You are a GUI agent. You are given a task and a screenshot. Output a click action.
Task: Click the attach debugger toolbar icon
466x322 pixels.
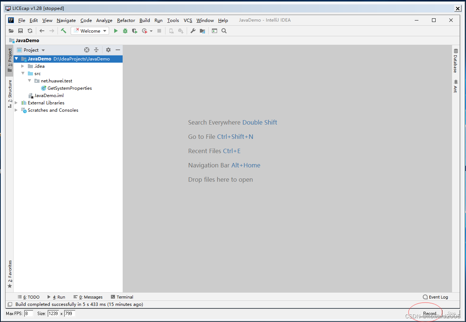tap(171, 31)
